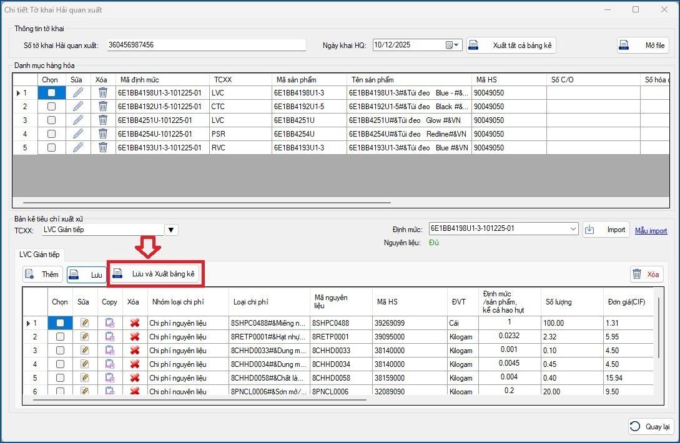Click the edit note icon in cost row 2

pos(84,337)
